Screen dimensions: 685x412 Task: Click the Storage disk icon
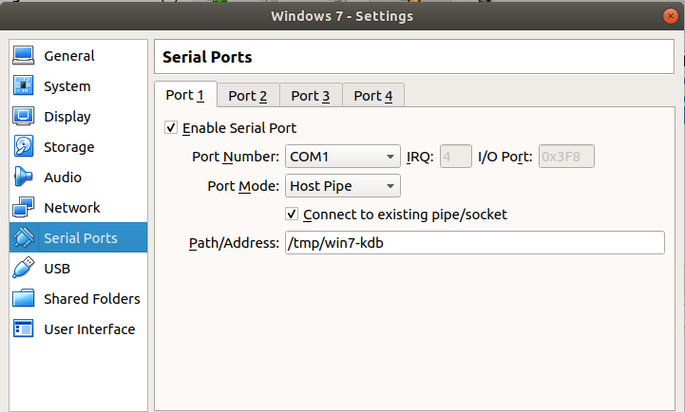pyautogui.click(x=23, y=146)
